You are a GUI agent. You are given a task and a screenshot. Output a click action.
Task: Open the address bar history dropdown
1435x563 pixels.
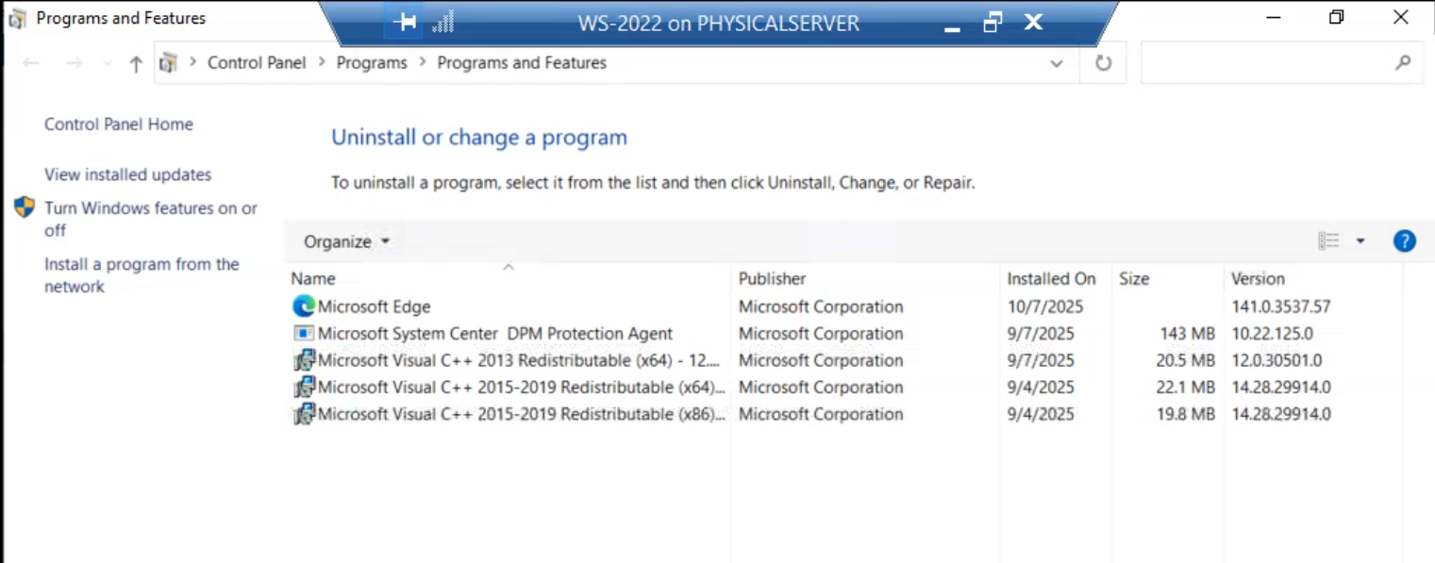(x=1057, y=63)
